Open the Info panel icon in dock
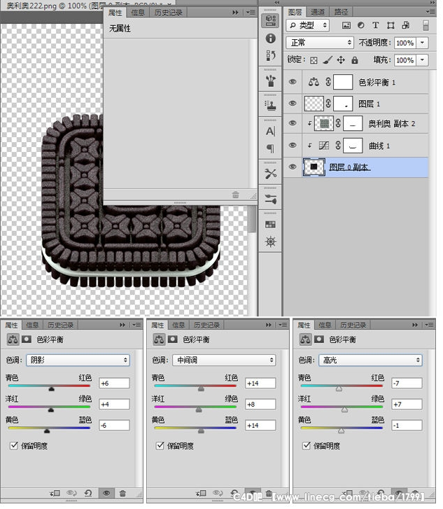This screenshot has width=443, height=509. 270,39
